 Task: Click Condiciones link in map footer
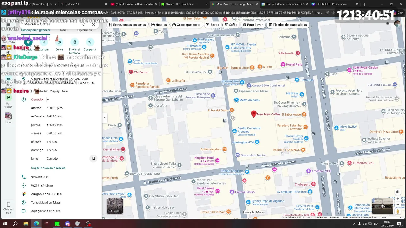click(321, 217)
